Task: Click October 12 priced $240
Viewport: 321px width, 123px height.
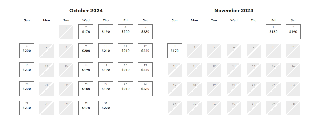Action: [x=145, y=51]
